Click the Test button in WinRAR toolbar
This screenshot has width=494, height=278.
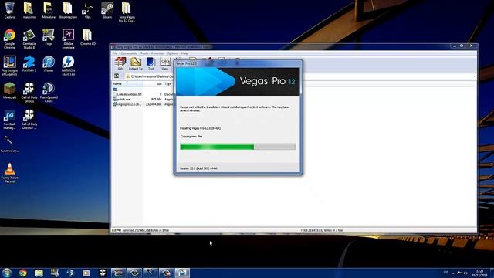[x=151, y=63]
